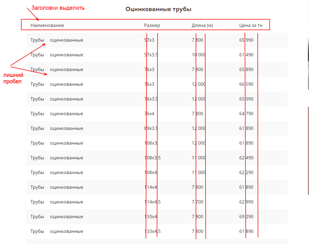Select size cell '114x4.5'
This screenshot has height=244, width=309.
point(152,202)
